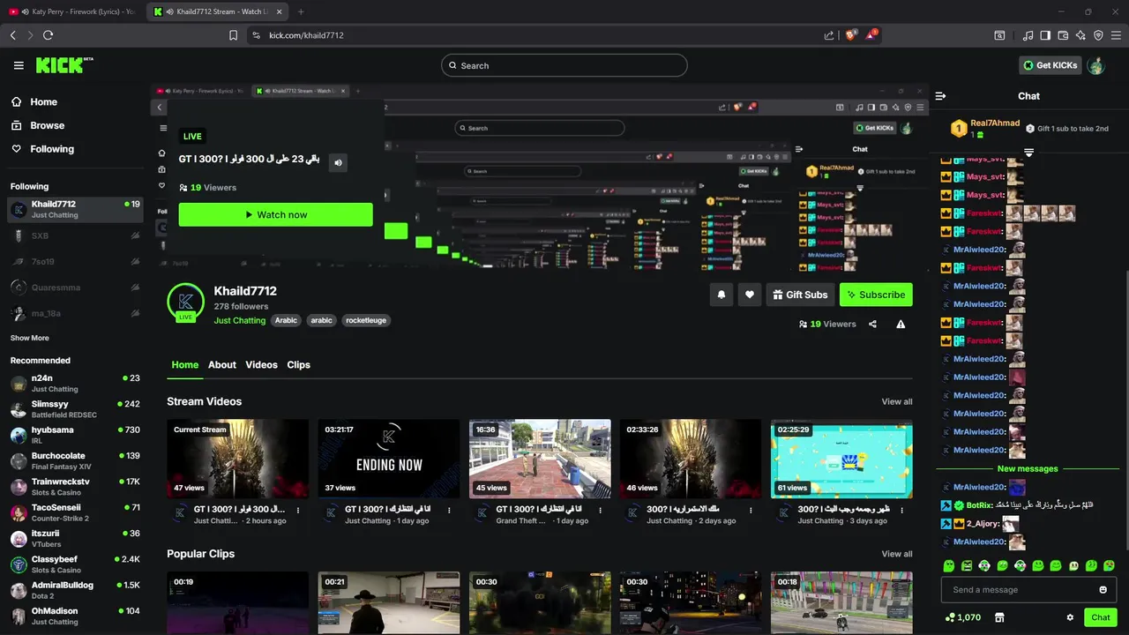This screenshot has height=635, width=1129.
Task: Click the Watch now button
Action: [275, 214]
